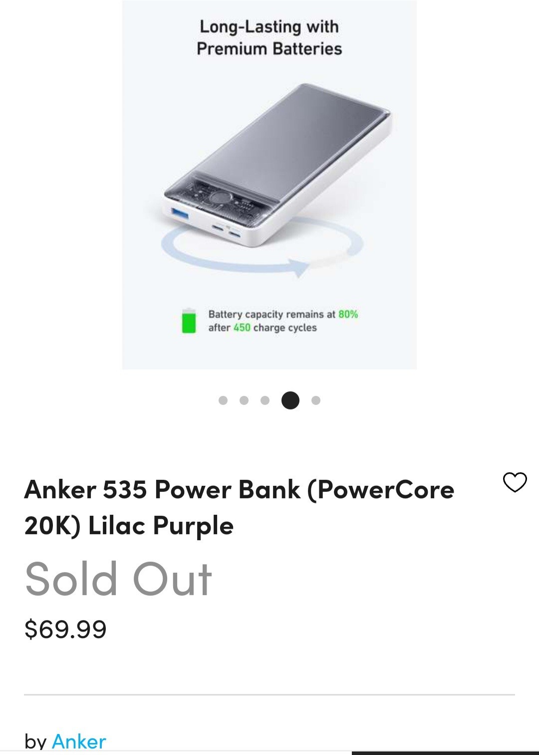This screenshot has width=539, height=755.
Task: Click the green battery icon
Action: point(189,321)
